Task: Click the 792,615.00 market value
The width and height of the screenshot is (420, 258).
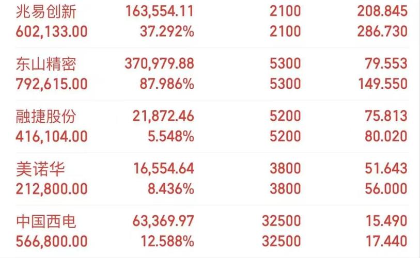Action: [52, 84]
